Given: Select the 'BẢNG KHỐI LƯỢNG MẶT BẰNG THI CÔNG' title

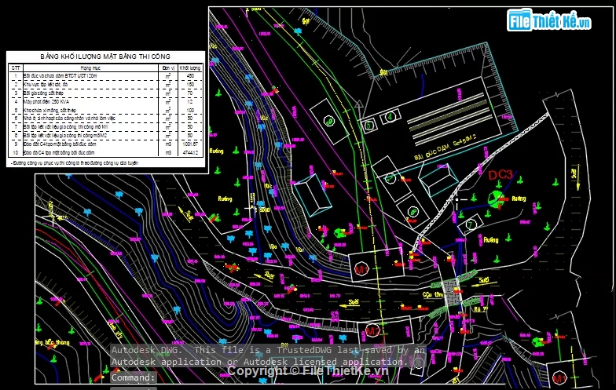Looking at the screenshot, I should click(105, 56).
